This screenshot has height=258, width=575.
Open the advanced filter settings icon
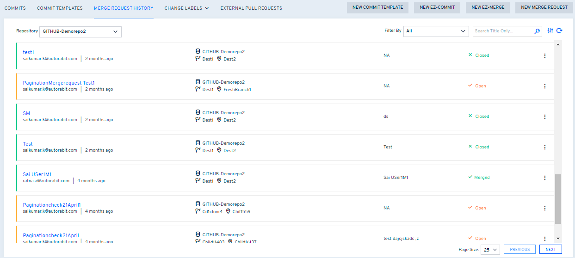tap(550, 31)
